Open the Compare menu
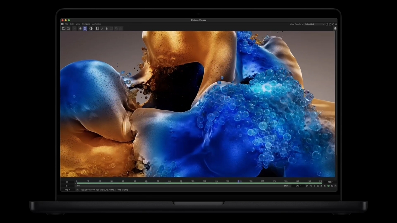Screen dimensions: 397x223 point(86,24)
